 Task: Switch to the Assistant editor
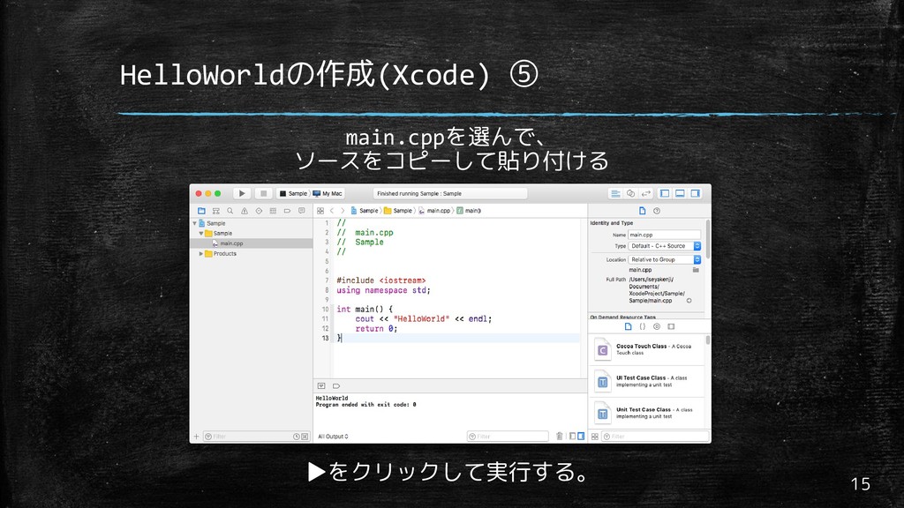[630, 193]
